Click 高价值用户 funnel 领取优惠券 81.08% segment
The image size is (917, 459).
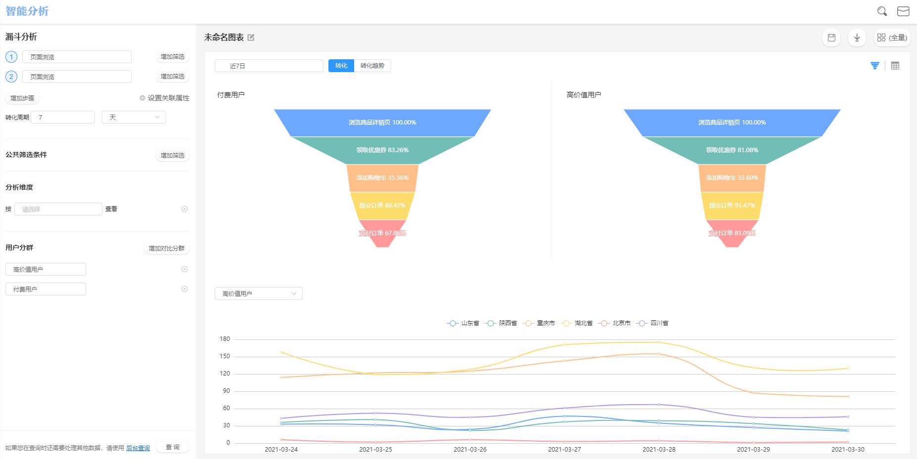click(x=732, y=150)
